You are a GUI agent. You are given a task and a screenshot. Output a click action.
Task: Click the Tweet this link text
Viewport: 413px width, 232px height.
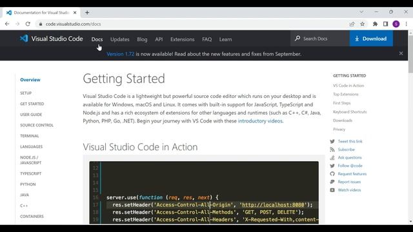pyautogui.click(x=350, y=142)
